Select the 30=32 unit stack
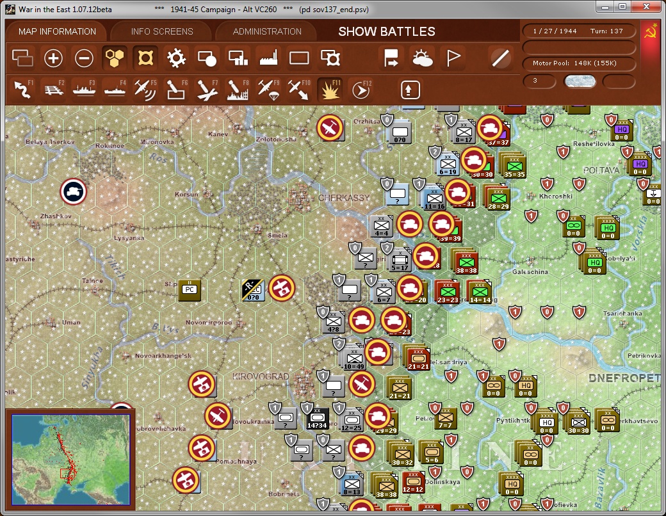This screenshot has width=666, height=516. point(402,455)
